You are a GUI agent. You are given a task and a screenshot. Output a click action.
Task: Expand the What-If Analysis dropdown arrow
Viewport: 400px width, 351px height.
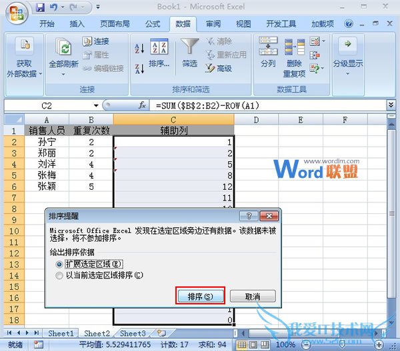323,68
